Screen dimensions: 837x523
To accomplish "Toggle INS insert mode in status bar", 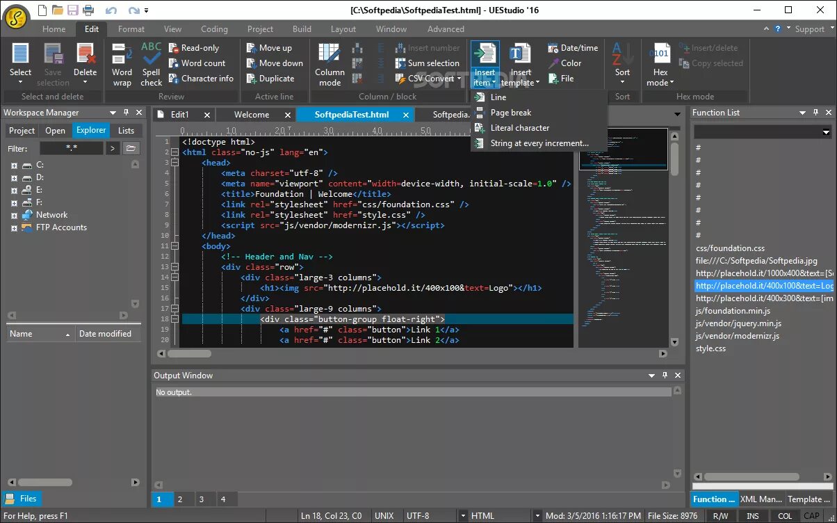I will [752, 516].
